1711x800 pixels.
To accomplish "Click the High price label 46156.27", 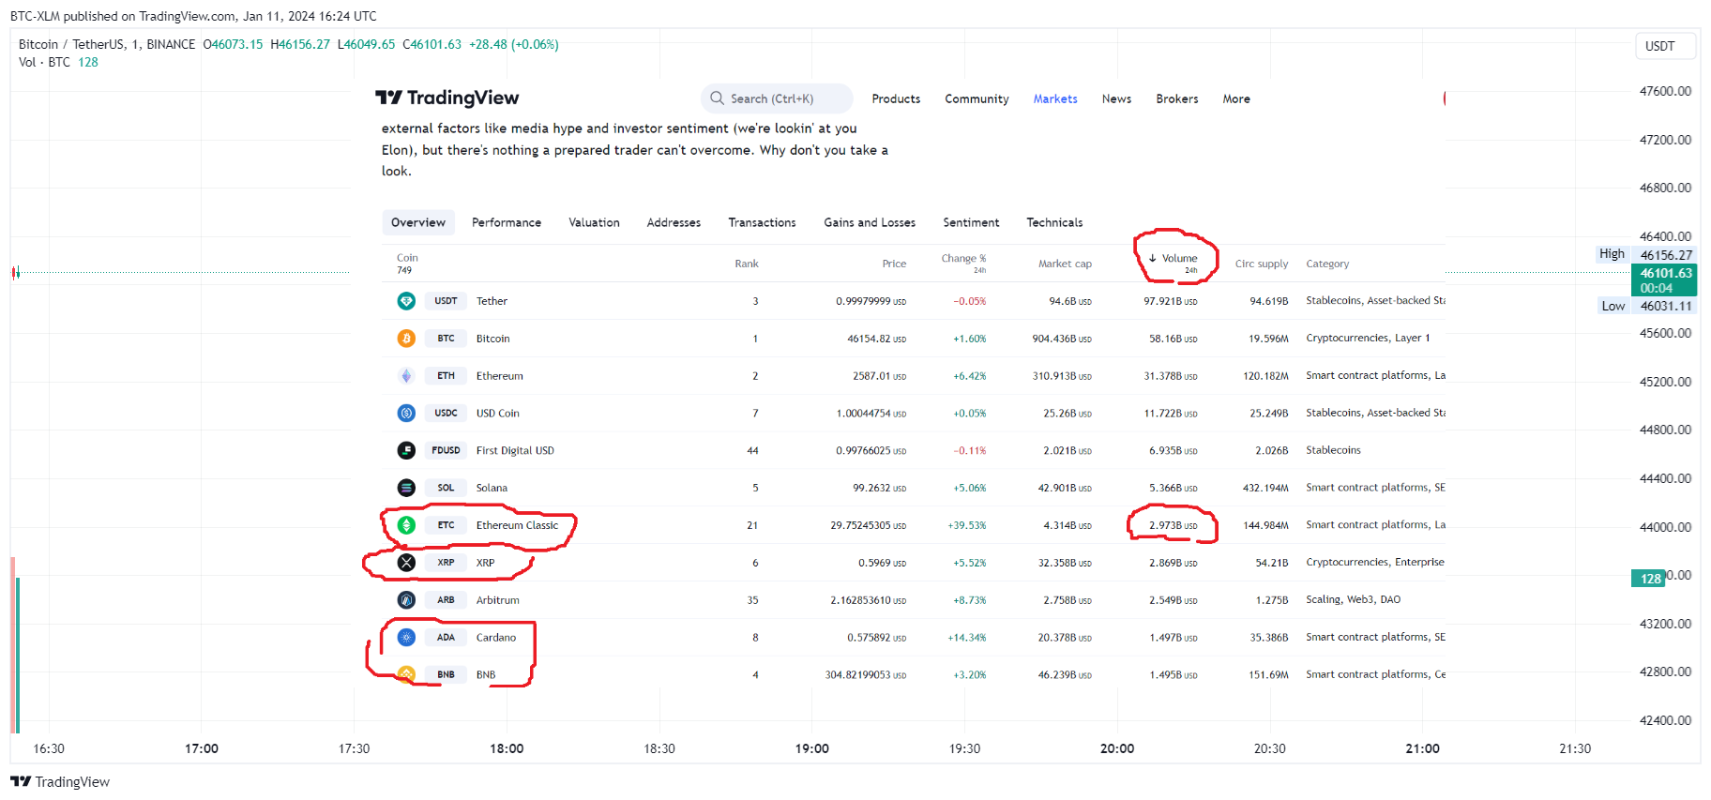I will 1666,255.
